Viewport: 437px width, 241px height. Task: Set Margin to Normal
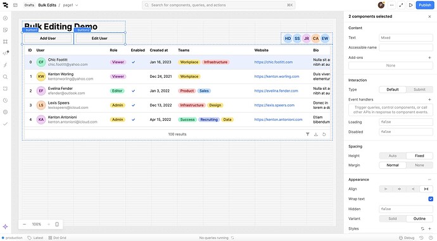coord(393,165)
